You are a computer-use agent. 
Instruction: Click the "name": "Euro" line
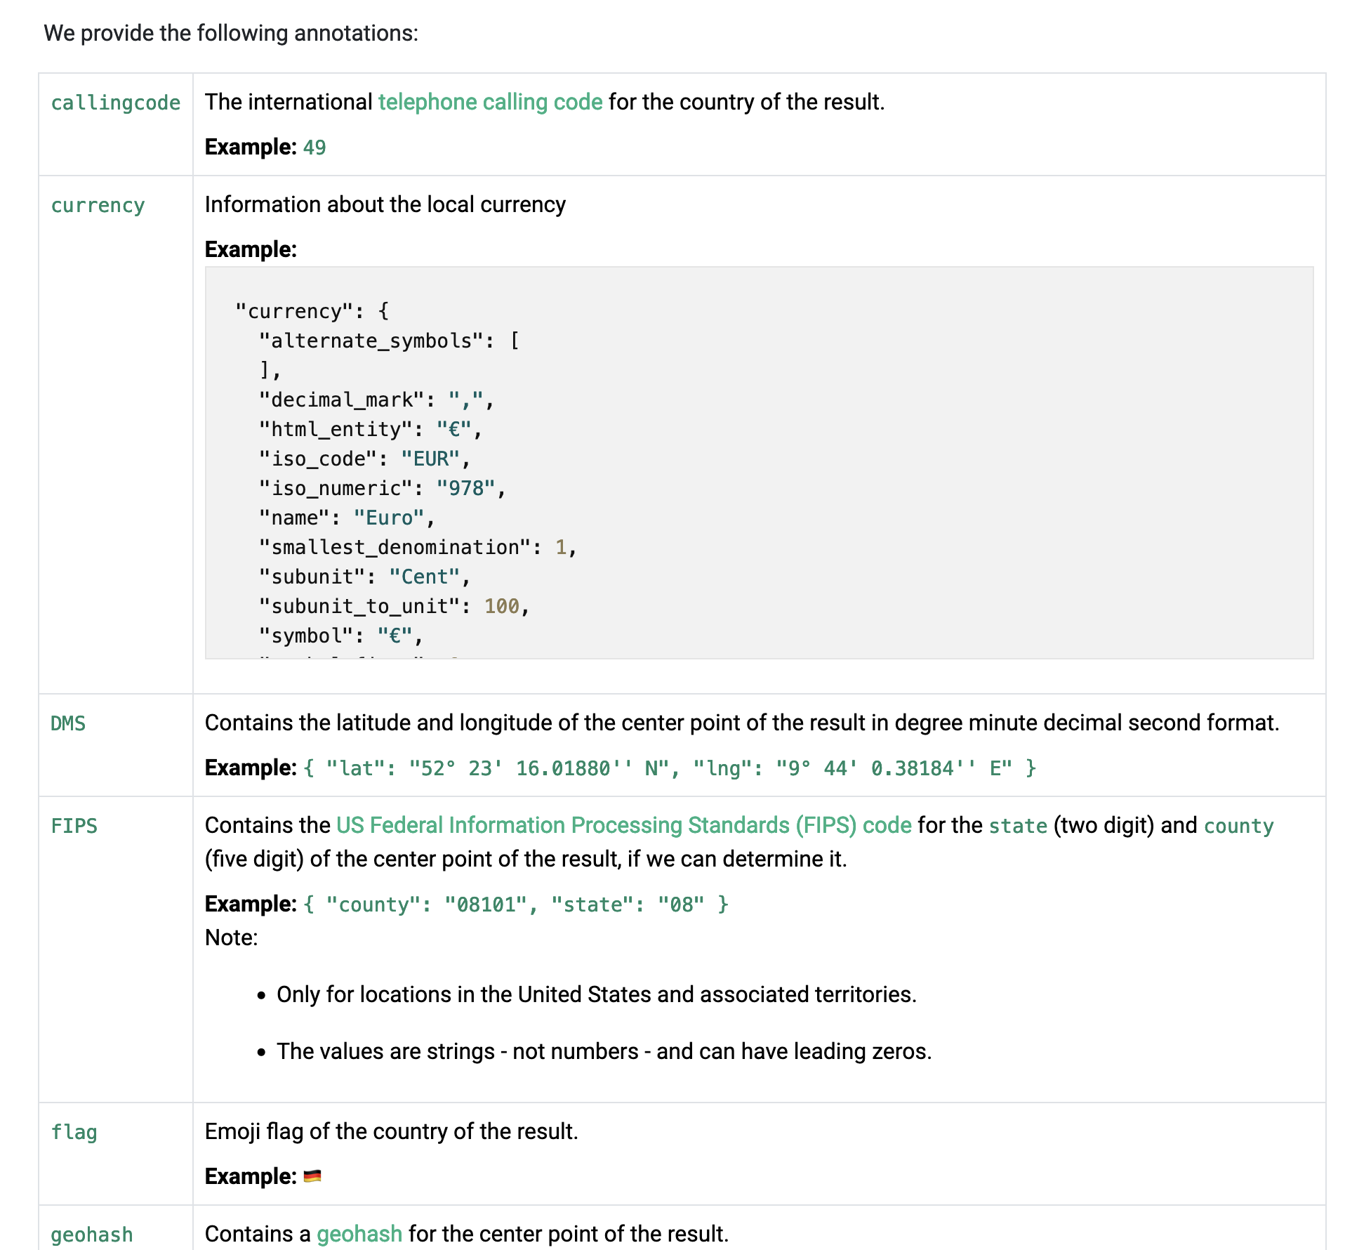pos(347,518)
